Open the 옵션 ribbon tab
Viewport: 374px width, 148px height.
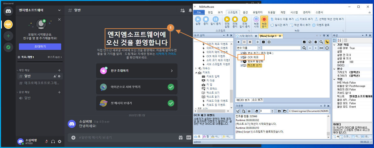pos(245,12)
